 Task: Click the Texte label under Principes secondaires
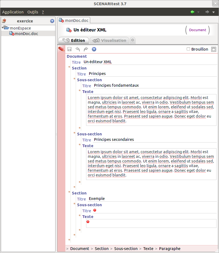[88, 146]
